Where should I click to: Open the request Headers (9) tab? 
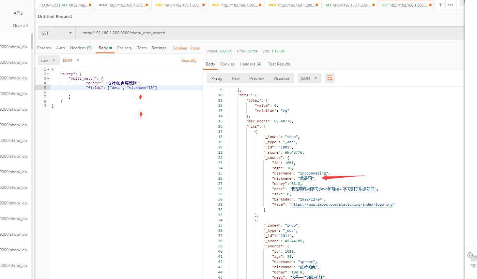click(x=81, y=48)
